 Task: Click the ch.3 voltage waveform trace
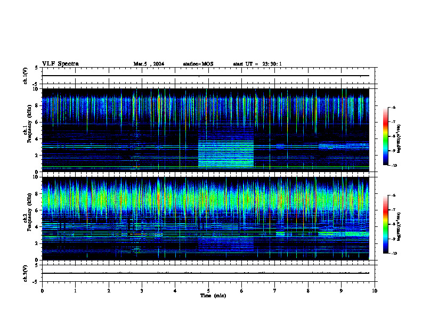point(206,273)
